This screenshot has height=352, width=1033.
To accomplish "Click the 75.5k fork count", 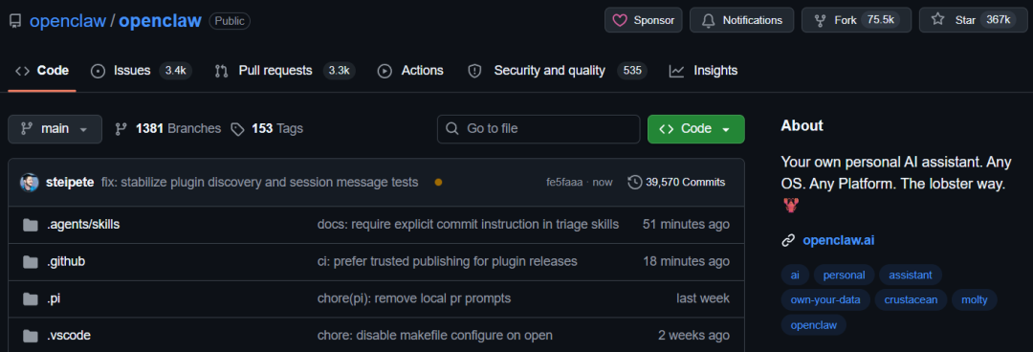I will pos(880,20).
